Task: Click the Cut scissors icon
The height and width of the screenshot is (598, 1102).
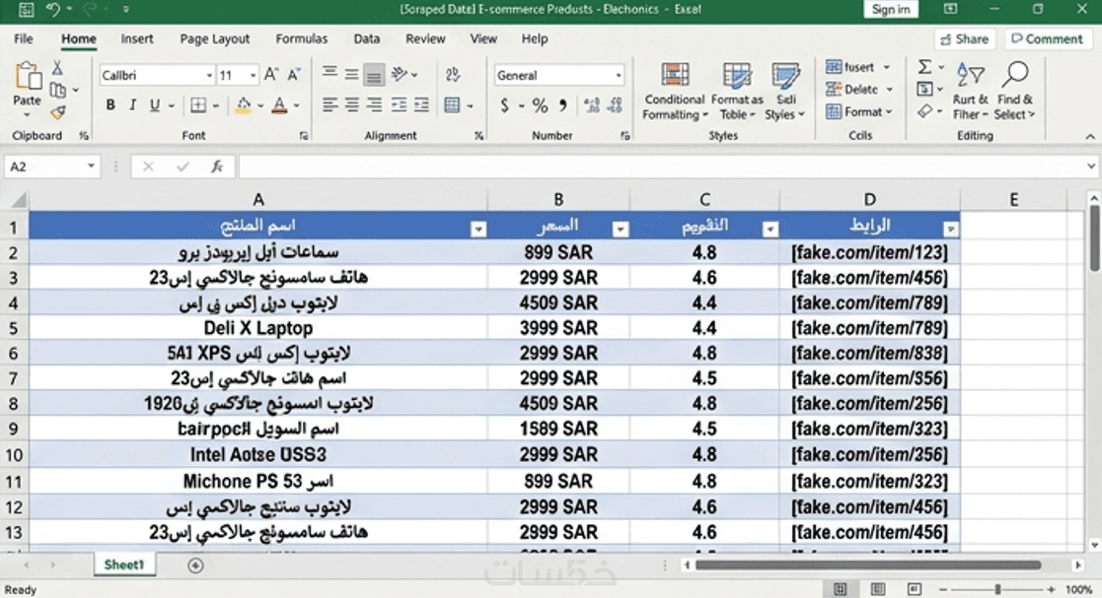Action: click(x=57, y=68)
